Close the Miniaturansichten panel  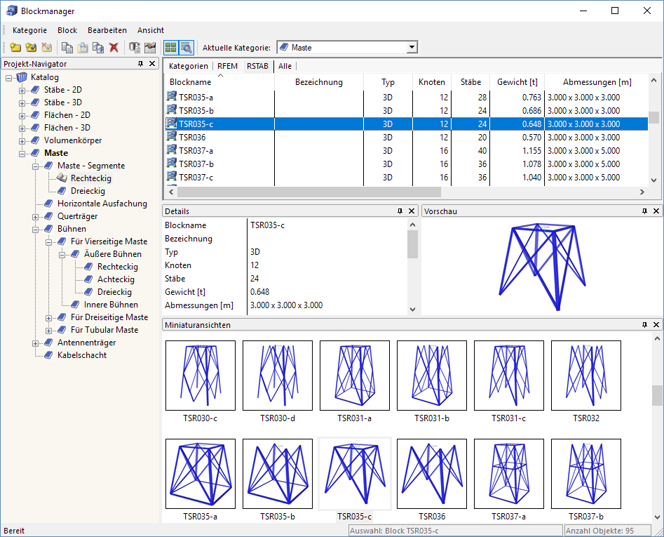(656, 325)
